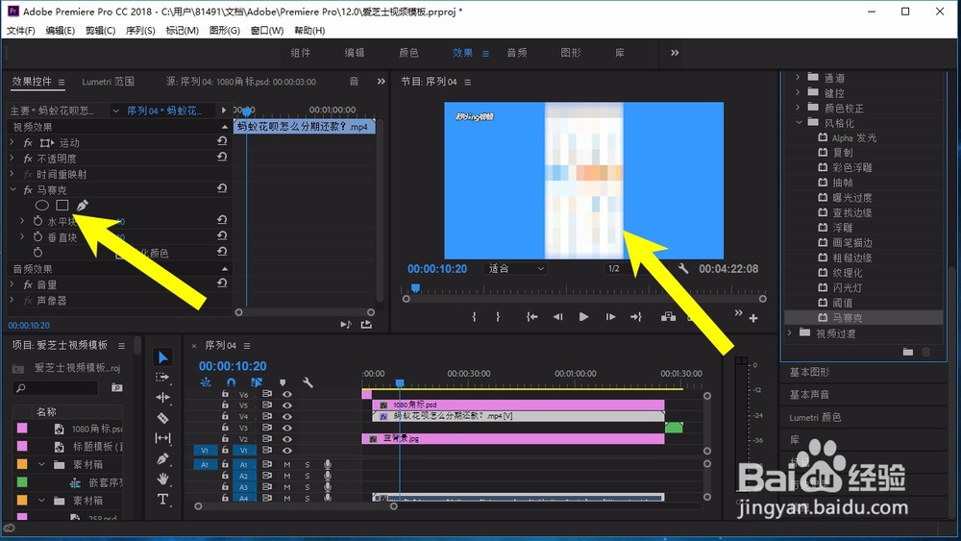Open playback resolution 1/2 dropdown

(x=620, y=268)
